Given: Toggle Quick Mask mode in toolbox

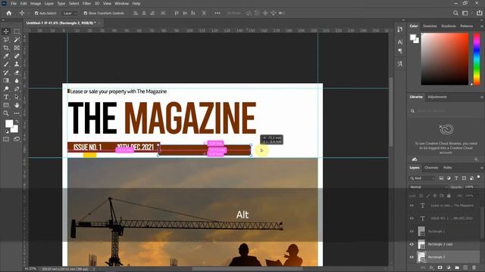Looking at the screenshot, I should 6,139.
